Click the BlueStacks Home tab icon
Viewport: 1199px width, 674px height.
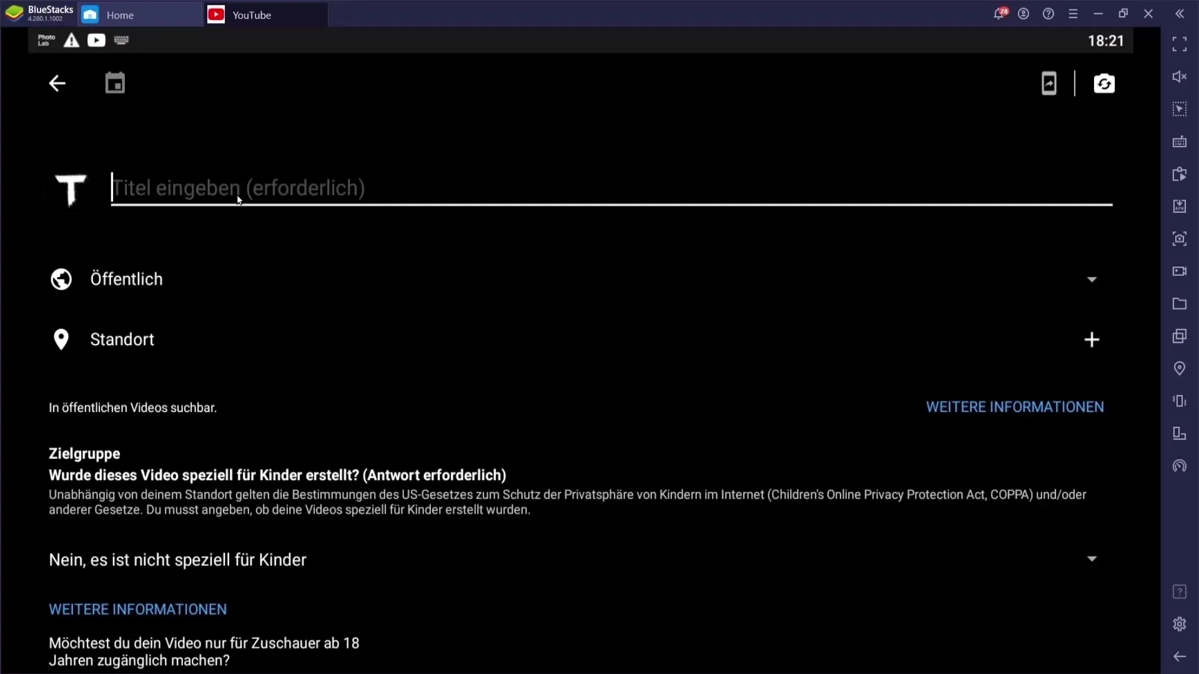point(91,14)
